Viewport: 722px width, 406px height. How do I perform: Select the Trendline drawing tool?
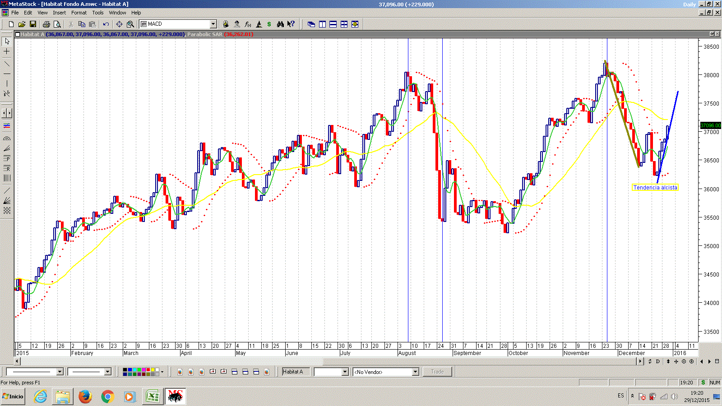[x=7, y=64]
